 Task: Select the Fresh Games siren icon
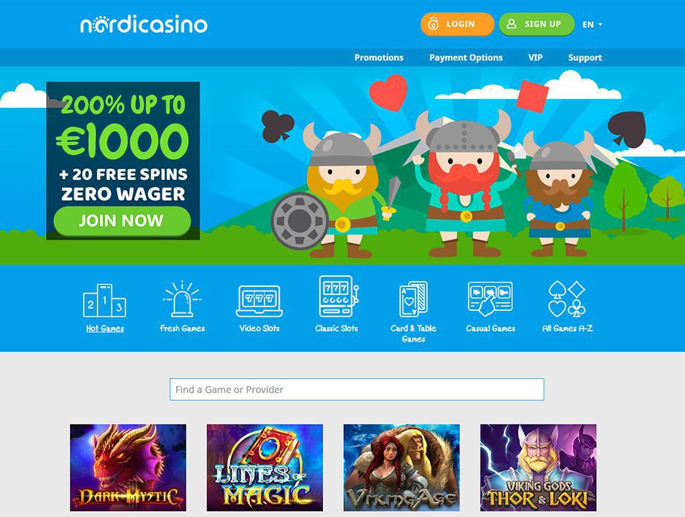tap(182, 299)
